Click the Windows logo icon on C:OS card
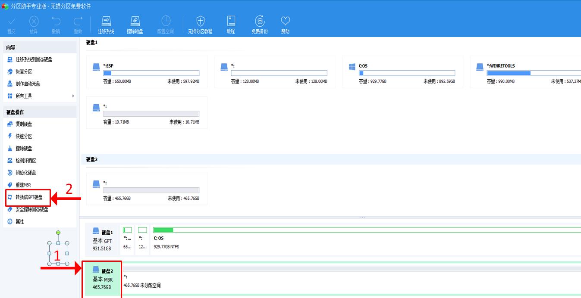Screen dimensions: 581x298 (x=352, y=67)
